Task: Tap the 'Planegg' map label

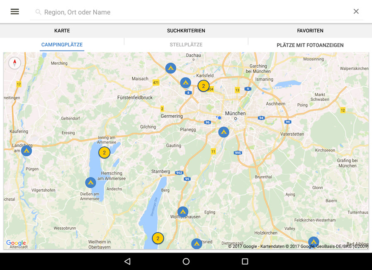Action: pos(188,129)
